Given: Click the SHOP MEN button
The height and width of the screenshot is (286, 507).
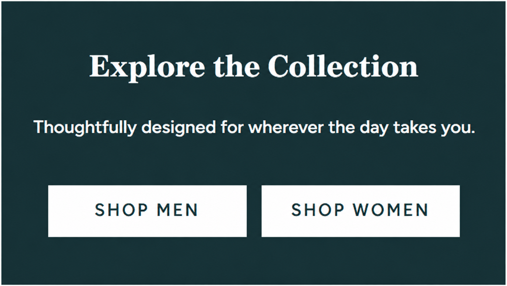Looking at the screenshot, I should (x=147, y=211).
